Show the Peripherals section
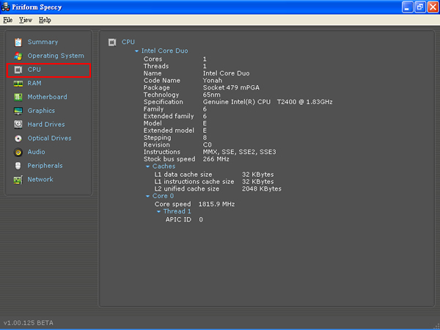 point(45,166)
